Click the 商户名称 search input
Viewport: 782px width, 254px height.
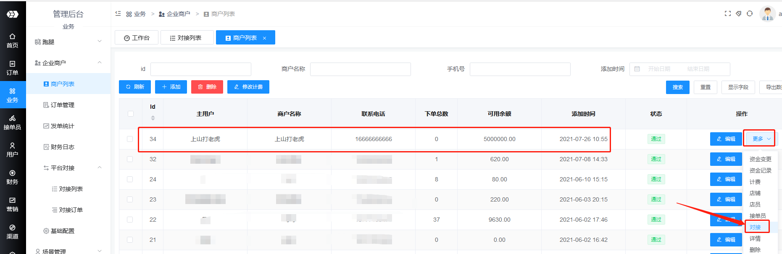click(361, 69)
